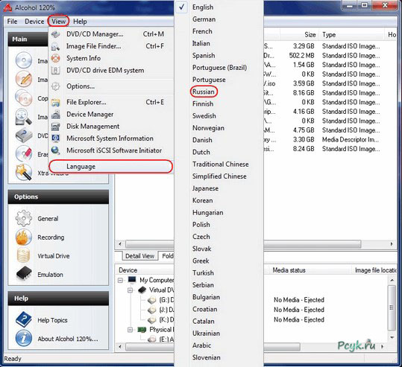
Task: Click the Xtra Wizard star wand icon
Action: (24, 172)
